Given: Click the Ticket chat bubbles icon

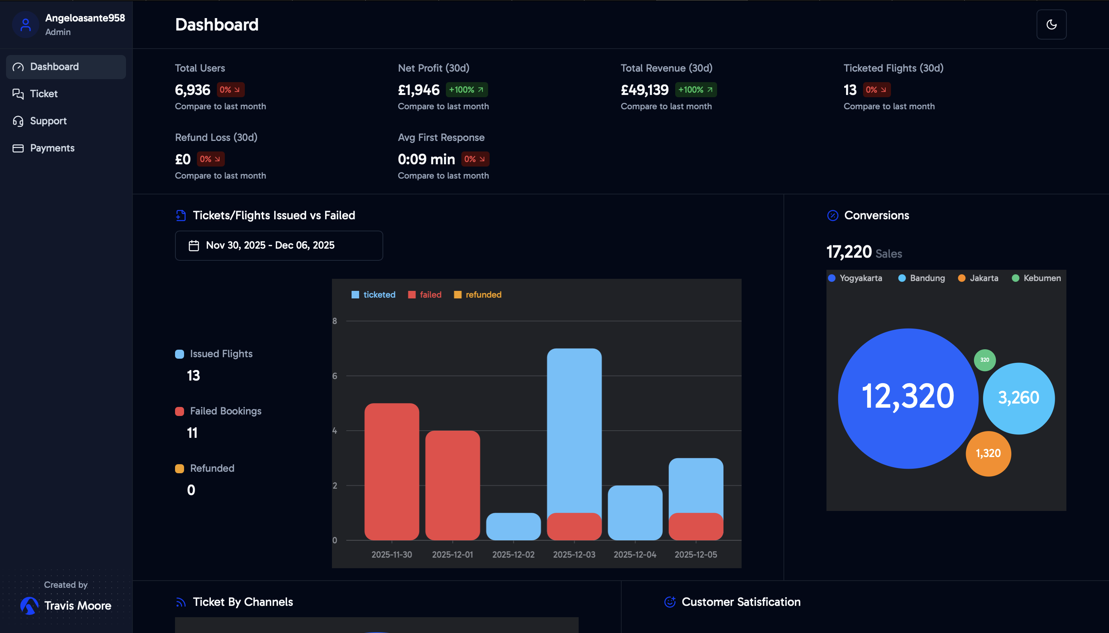Looking at the screenshot, I should click(18, 94).
